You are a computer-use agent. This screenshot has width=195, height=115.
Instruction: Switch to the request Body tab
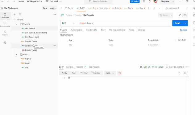pos(103,30)
